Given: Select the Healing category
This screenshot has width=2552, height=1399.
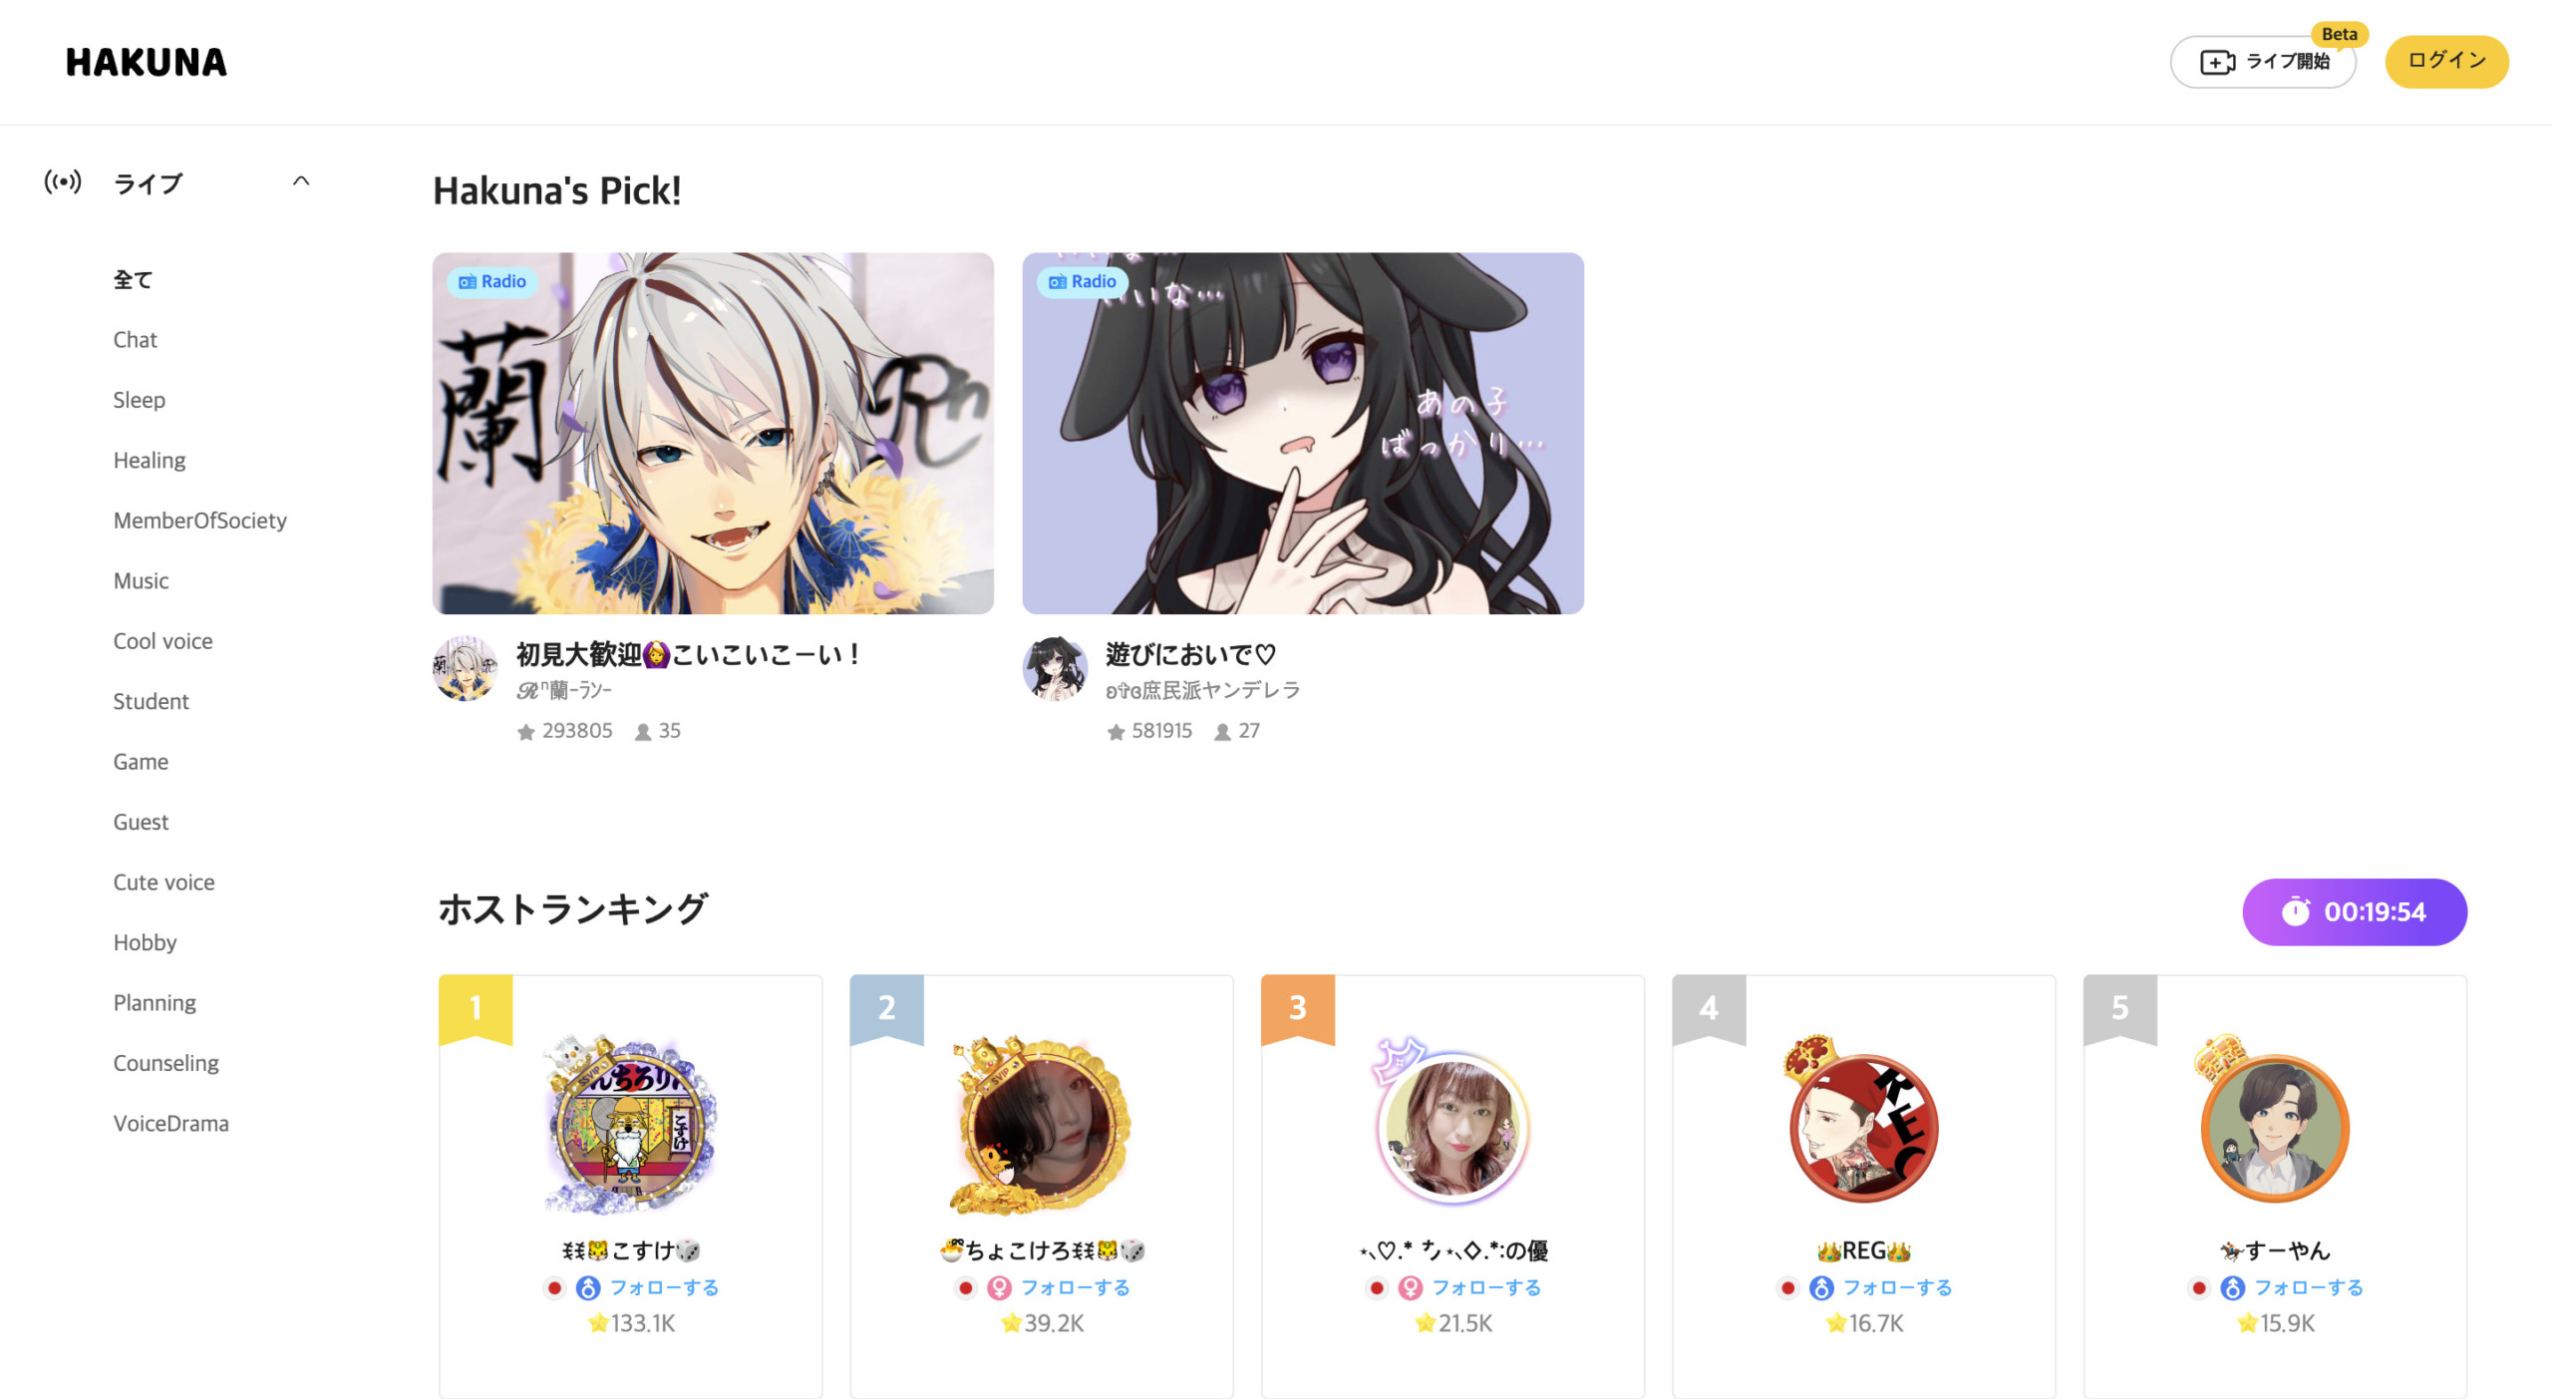Looking at the screenshot, I should pyautogui.click(x=150, y=460).
